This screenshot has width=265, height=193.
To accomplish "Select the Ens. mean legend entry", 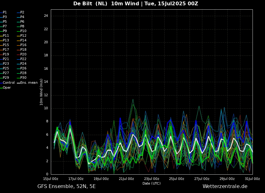I will pyautogui.click(x=27, y=83).
